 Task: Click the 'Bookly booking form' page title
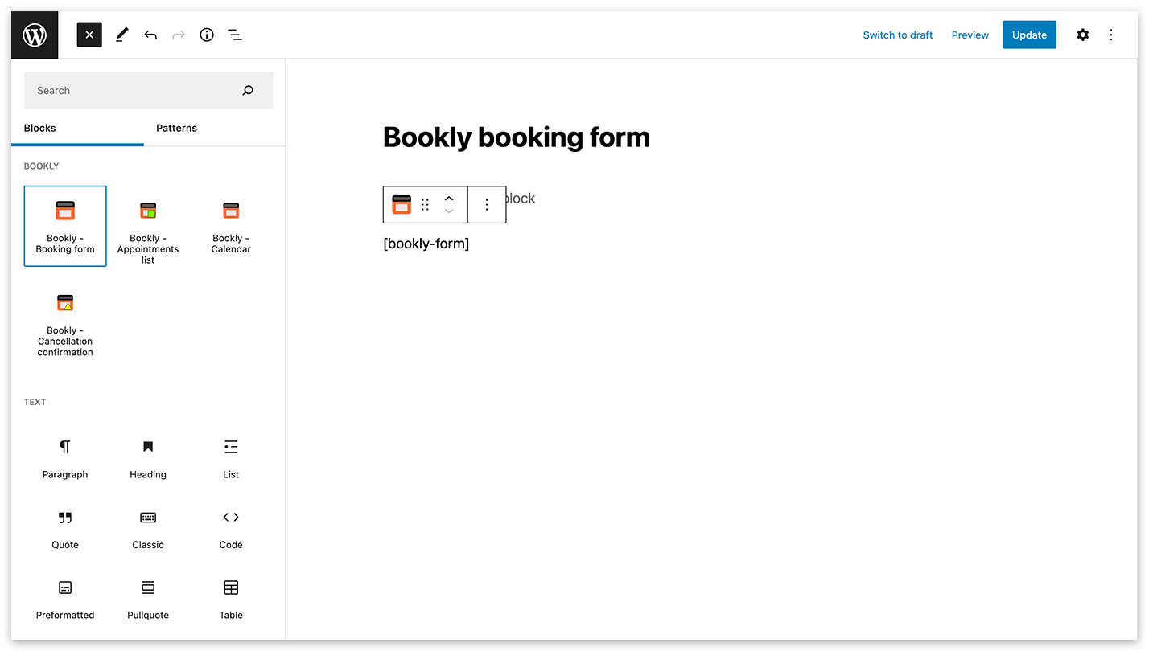coord(517,137)
